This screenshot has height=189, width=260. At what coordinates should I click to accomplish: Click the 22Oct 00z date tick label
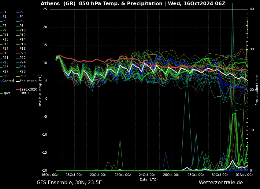[123, 175]
